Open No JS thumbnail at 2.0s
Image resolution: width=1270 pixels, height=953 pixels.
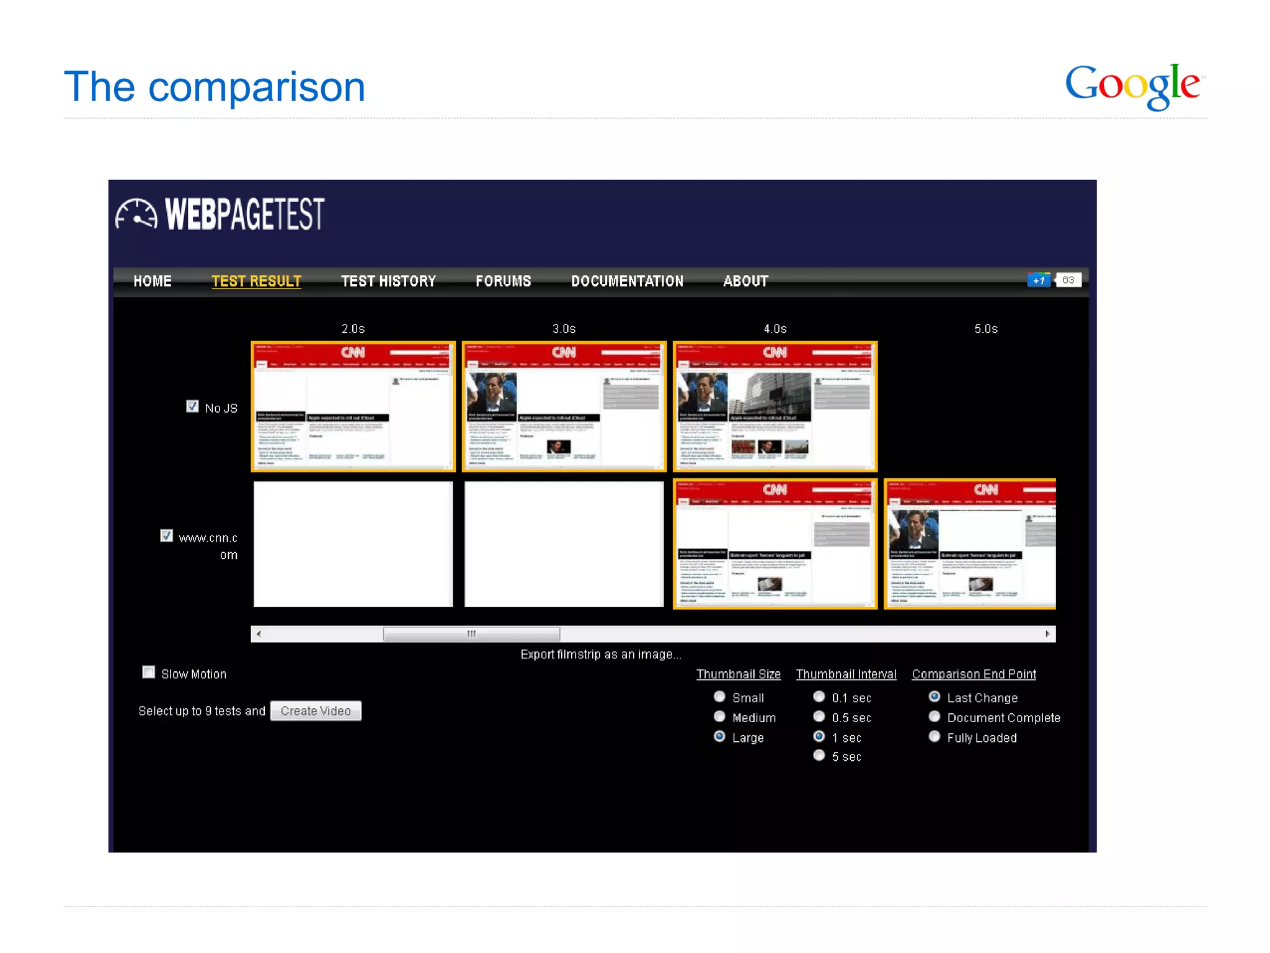tap(353, 406)
